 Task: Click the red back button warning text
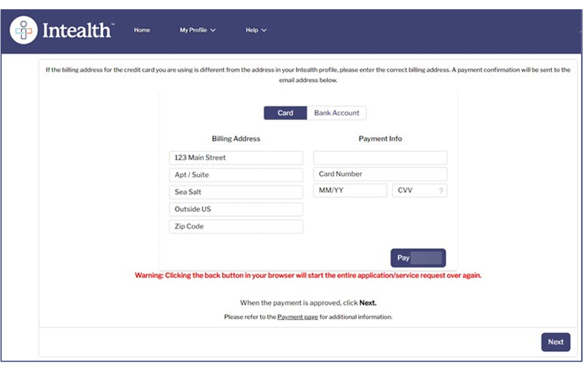point(308,276)
